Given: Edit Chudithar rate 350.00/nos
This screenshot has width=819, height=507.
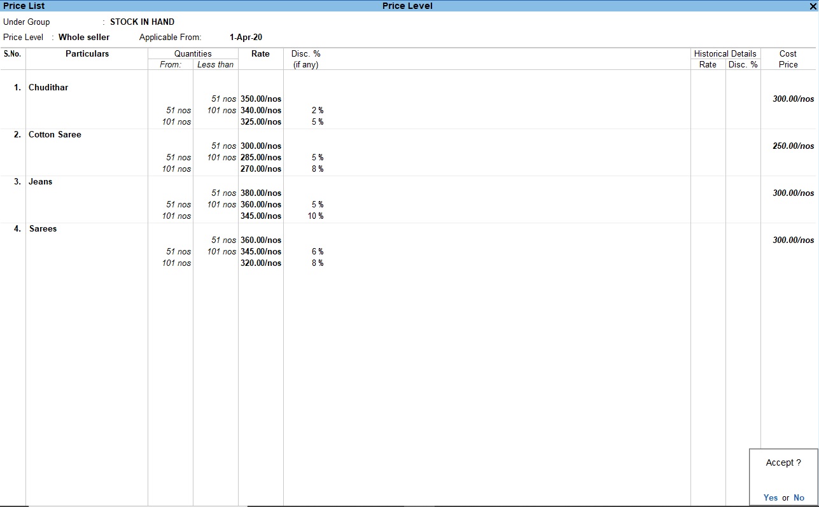Looking at the screenshot, I should [261, 99].
